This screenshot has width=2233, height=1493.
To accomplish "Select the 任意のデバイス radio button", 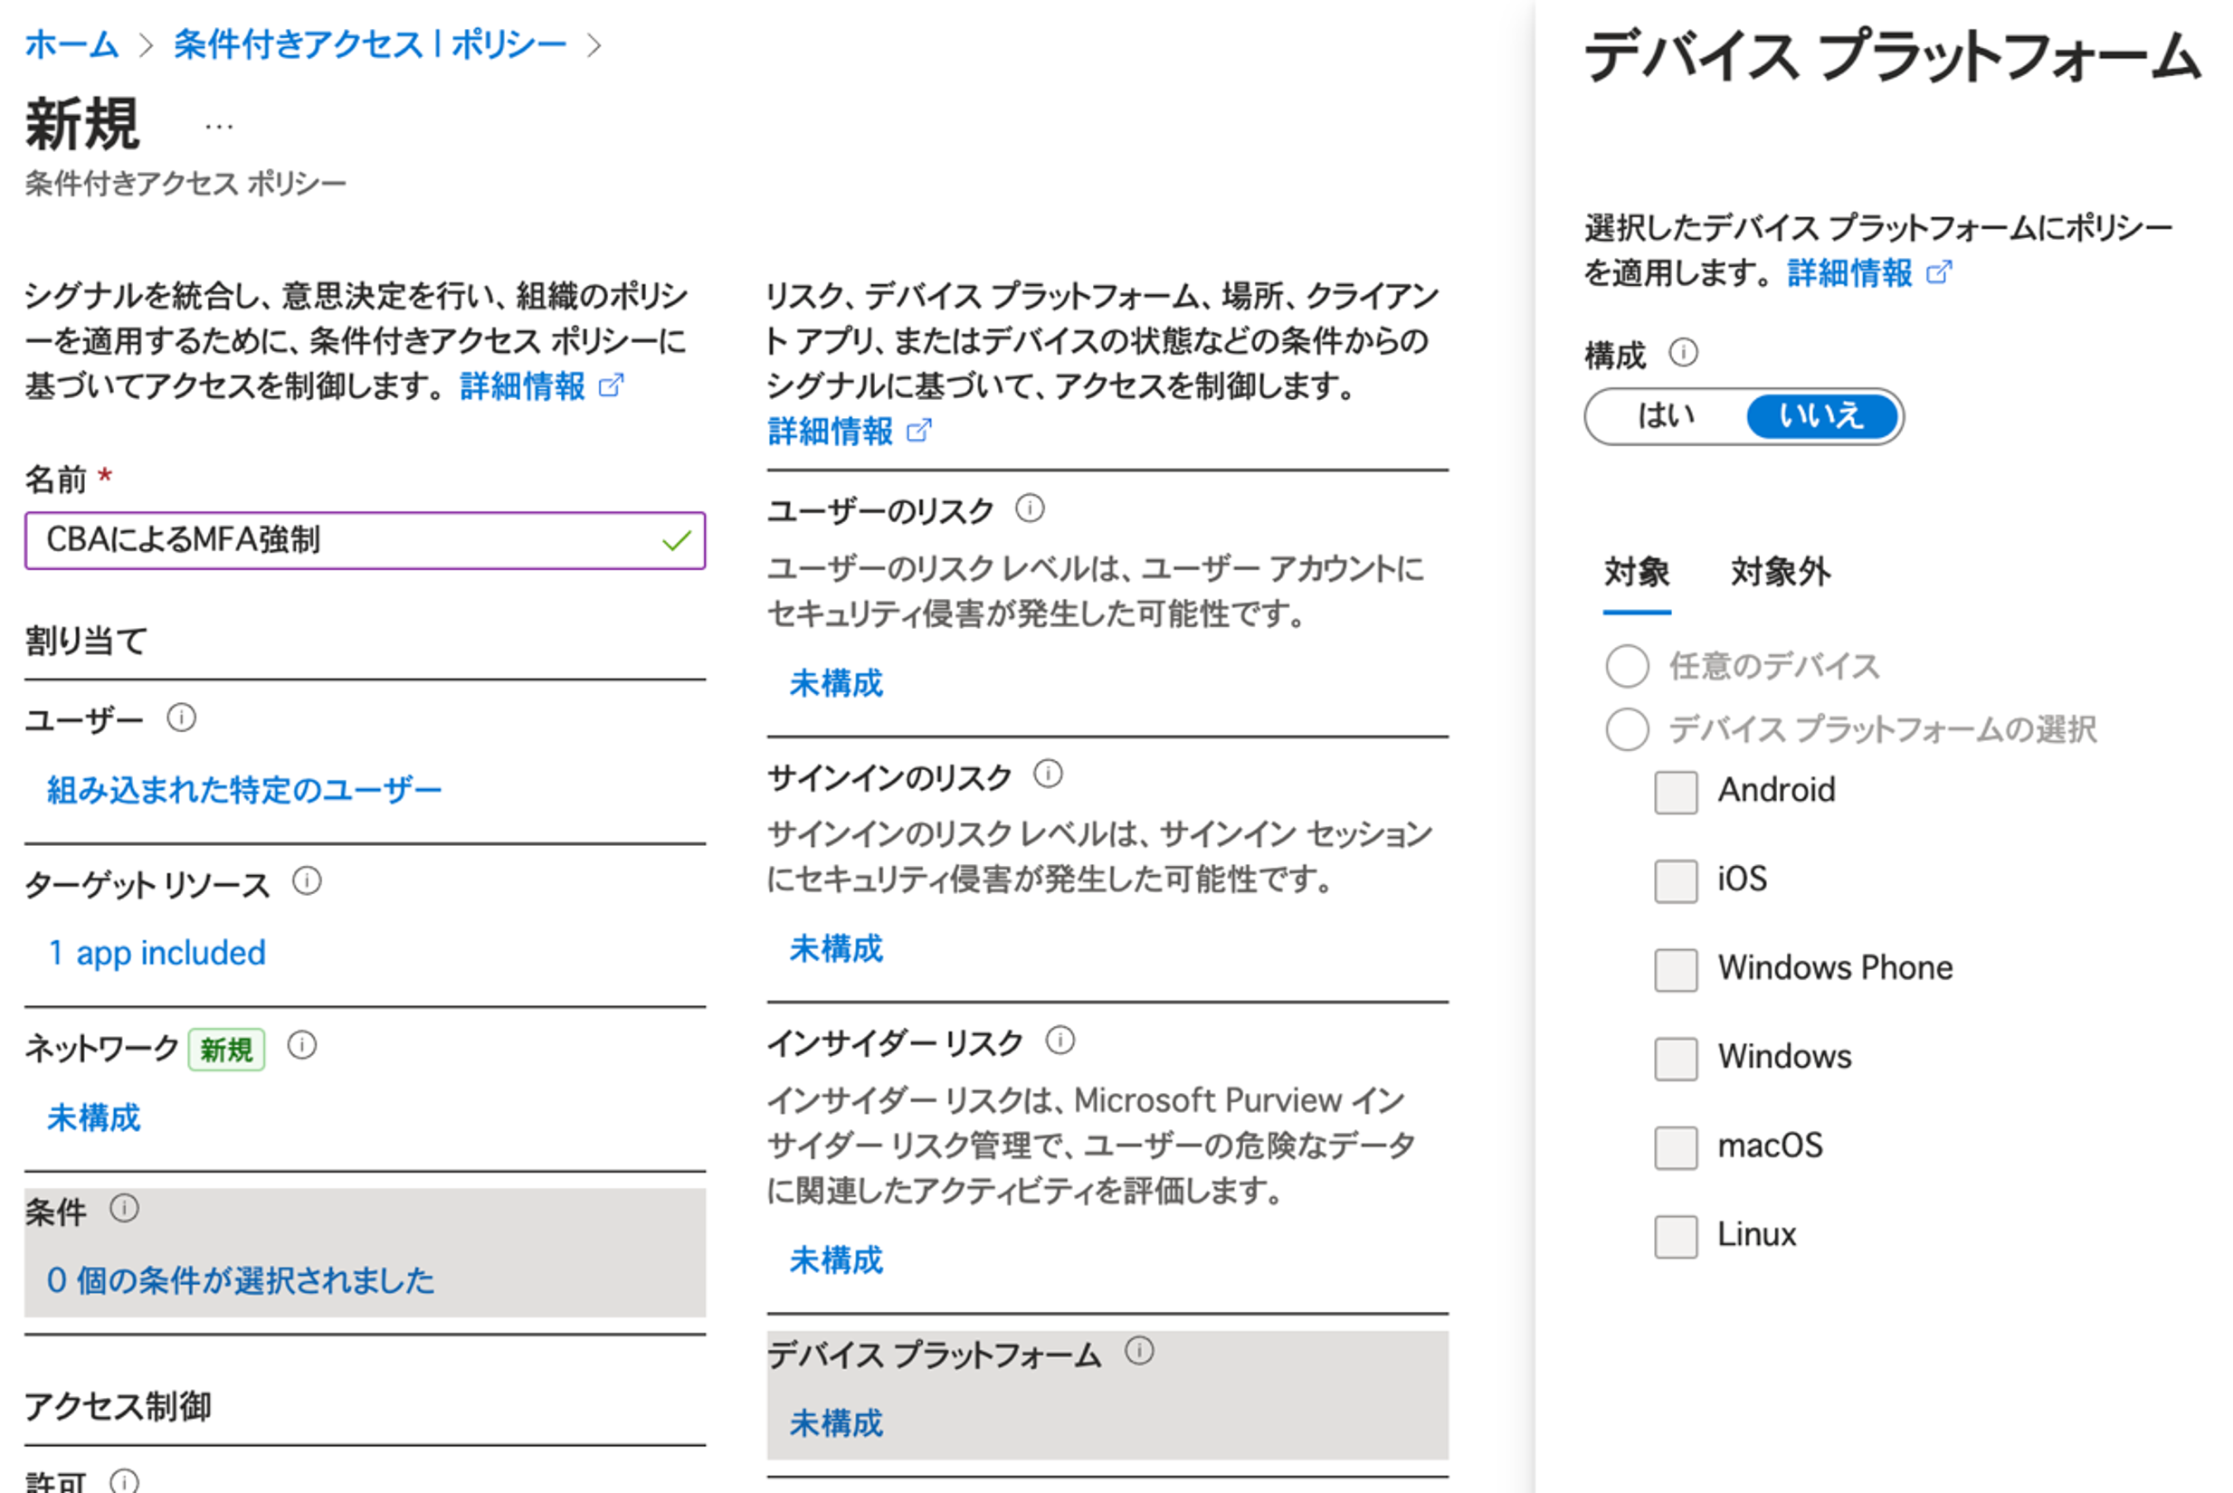I will tap(1627, 667).
